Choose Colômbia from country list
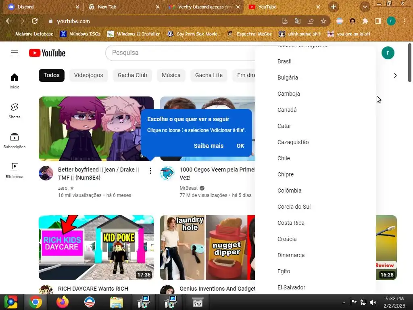Screen dimensions: 413x310 (x=315, y=191)
